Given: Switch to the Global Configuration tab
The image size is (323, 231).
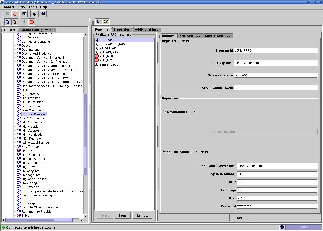Looking at the screenshot, I should tap(37, 30).
